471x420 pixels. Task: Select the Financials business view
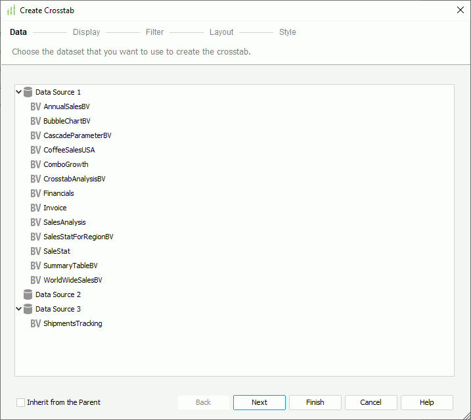(x=58, y=193)
